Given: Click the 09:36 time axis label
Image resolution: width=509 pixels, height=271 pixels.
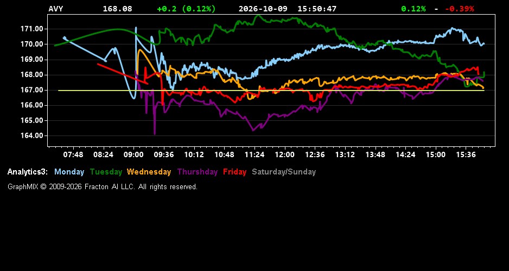Looking at the screenshot, I should pos(164,154).
